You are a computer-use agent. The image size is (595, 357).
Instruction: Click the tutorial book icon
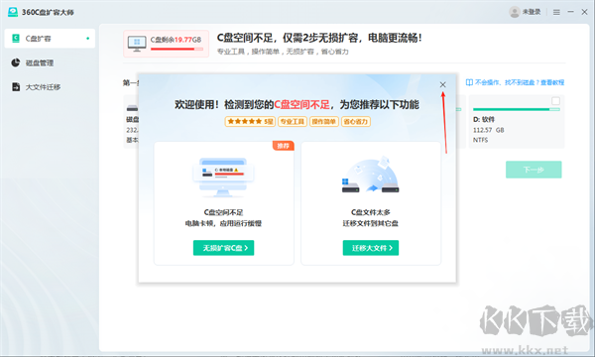(x=469, y=82)
